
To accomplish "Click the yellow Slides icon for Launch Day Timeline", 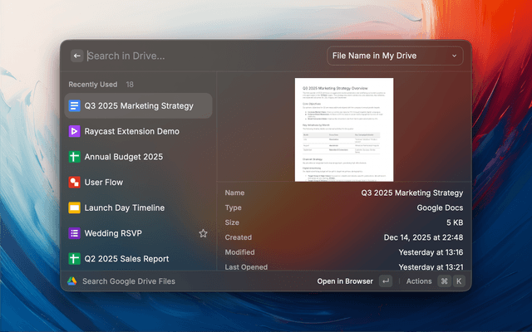I will coord(74,207).
